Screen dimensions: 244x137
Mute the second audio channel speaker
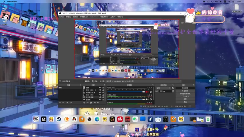147,100
